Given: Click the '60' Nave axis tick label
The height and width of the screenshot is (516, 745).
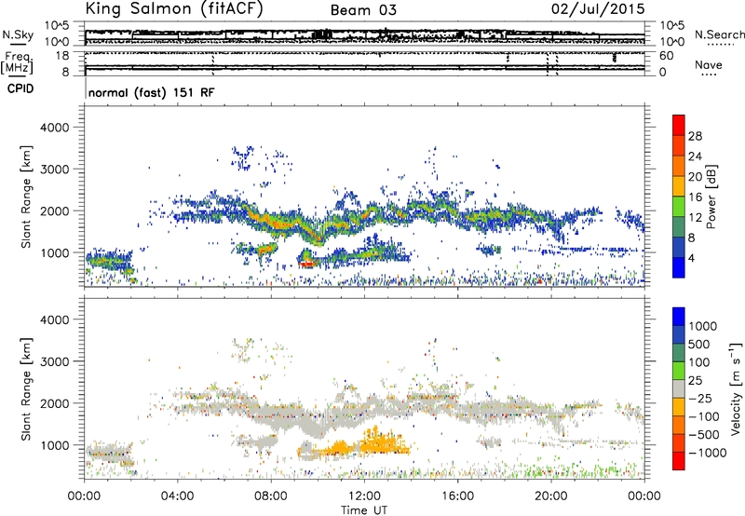Looking at the screenshot, I should 666,56.
